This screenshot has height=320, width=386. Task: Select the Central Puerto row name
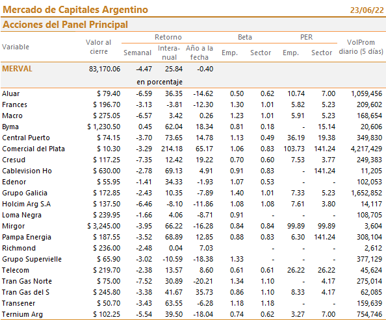[x=26, y=138]
